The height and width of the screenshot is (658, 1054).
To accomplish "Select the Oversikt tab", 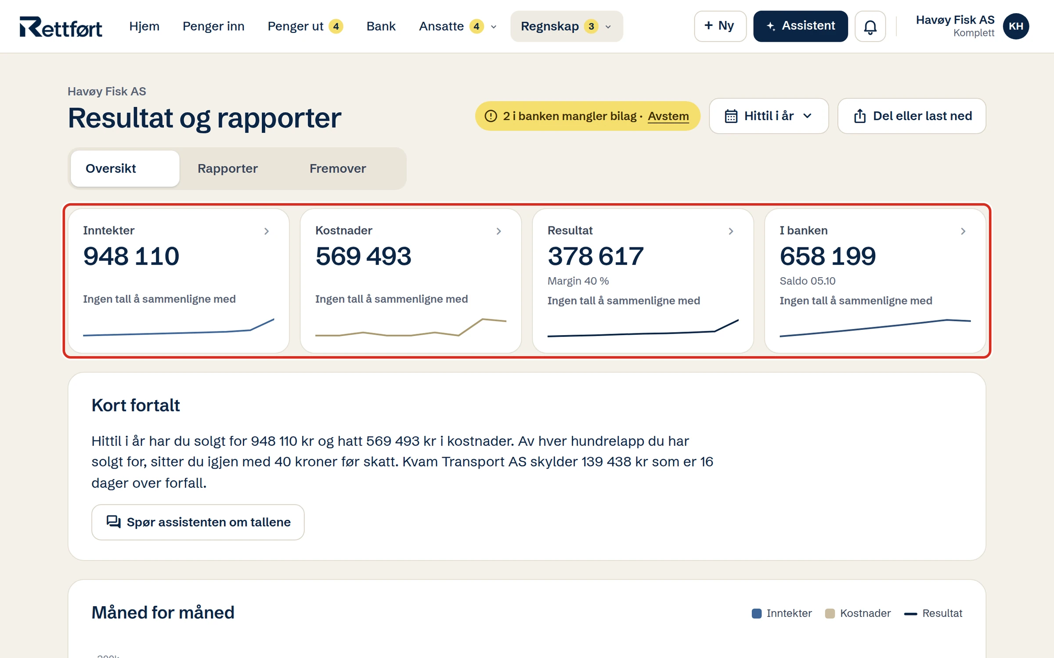I will tap(125, 168).
